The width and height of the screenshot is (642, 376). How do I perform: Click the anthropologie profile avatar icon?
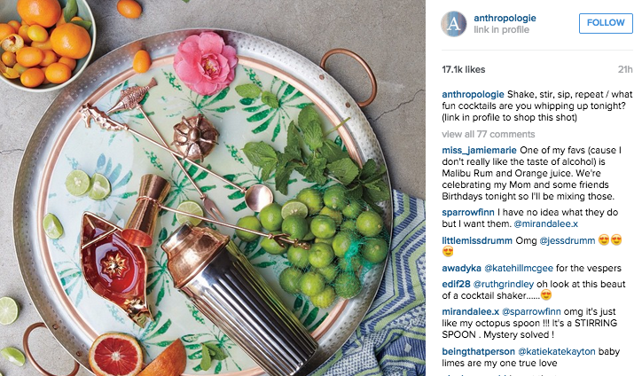coord(453,24)
